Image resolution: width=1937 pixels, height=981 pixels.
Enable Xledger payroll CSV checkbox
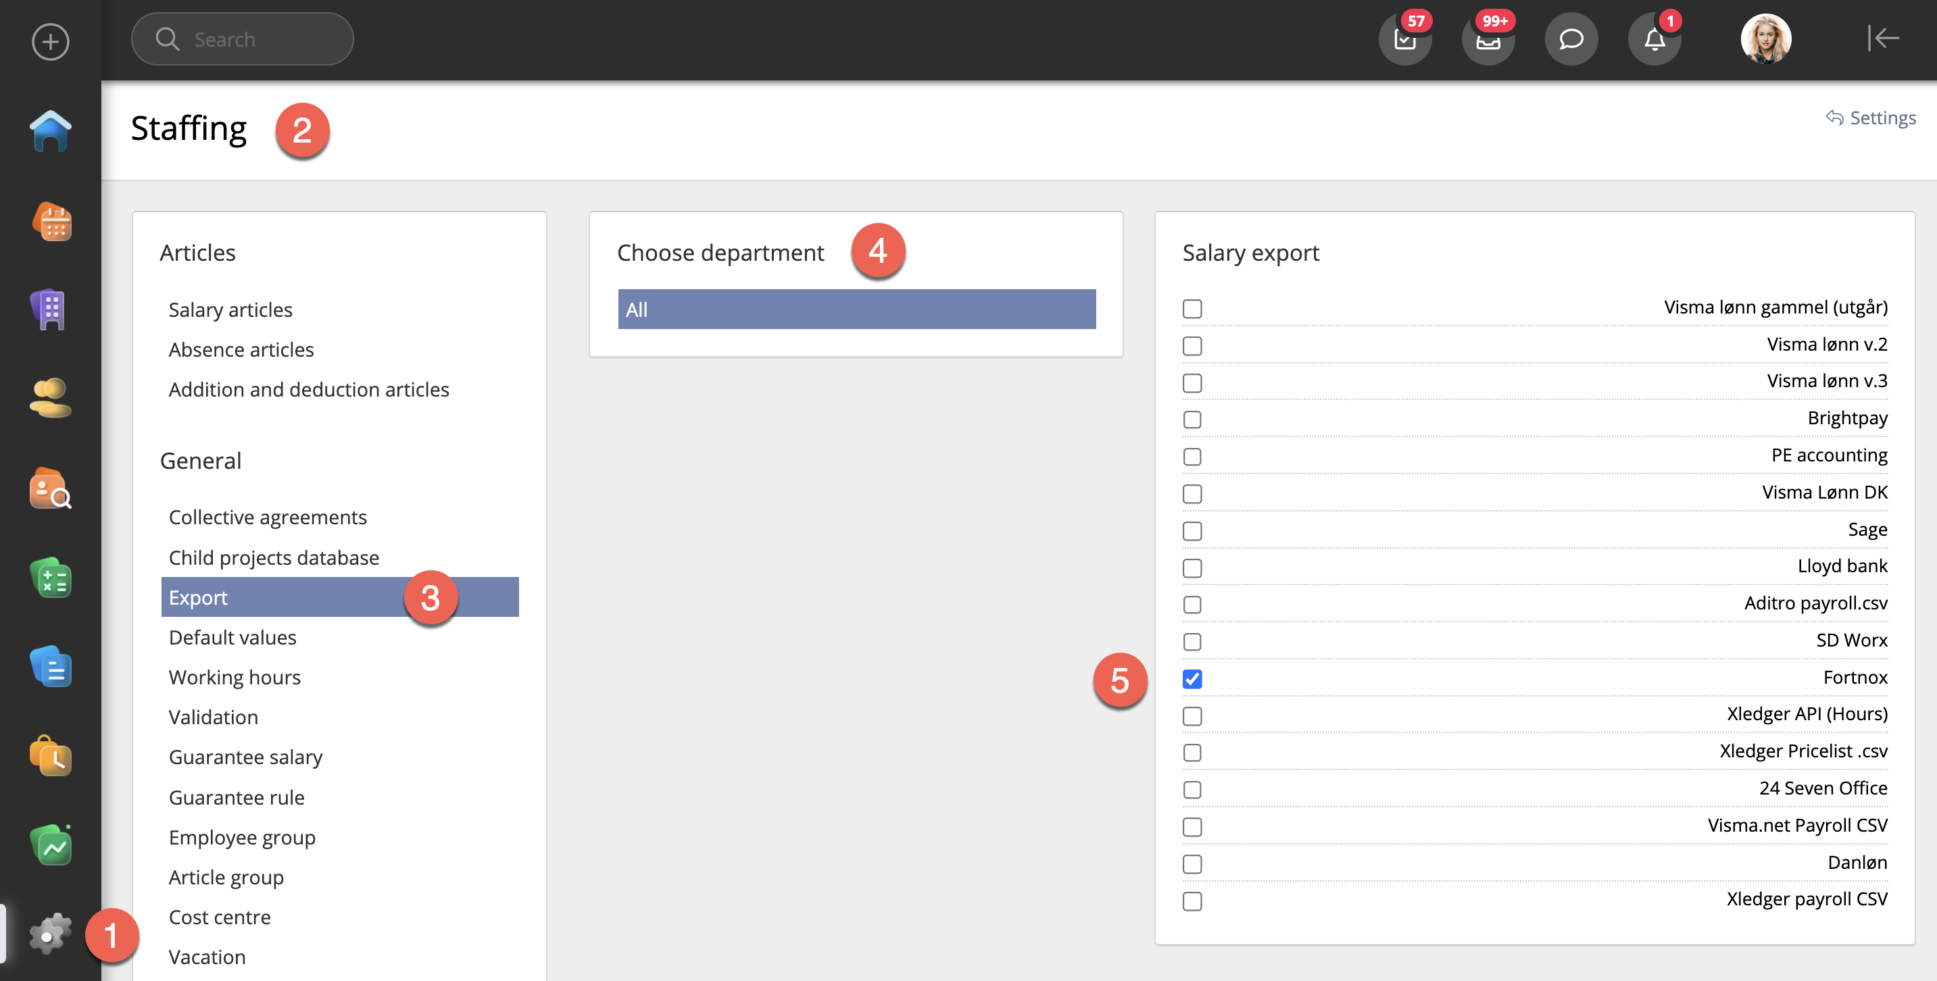[1192, 901]
